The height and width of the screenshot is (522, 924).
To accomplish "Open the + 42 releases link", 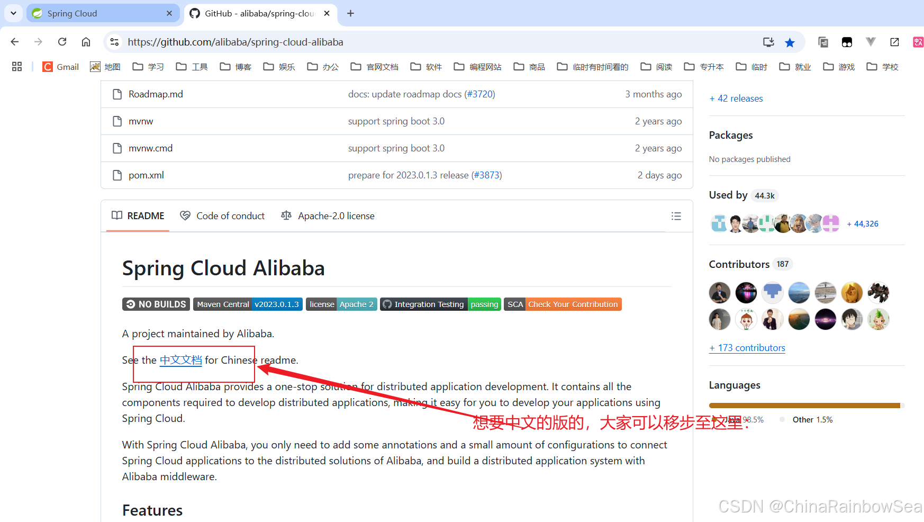I will point(736,98).
